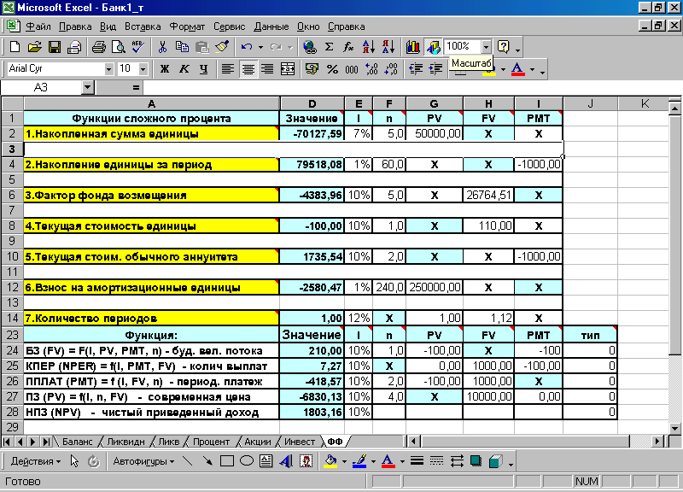Launch the Chart Wizard icon
The height and width of the screenshot is (492, 683).
click(412, 47)
